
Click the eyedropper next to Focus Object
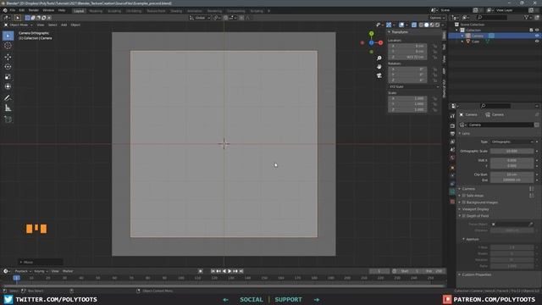point(531,224)
